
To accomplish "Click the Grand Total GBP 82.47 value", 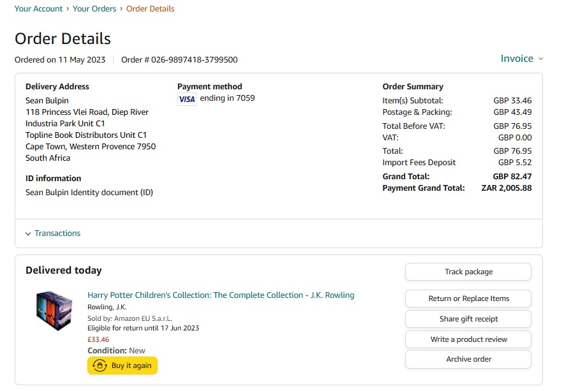I will tap(512, 177).
